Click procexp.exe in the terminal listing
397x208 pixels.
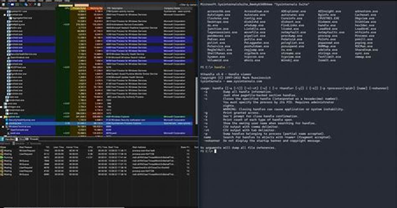[328, 36]
